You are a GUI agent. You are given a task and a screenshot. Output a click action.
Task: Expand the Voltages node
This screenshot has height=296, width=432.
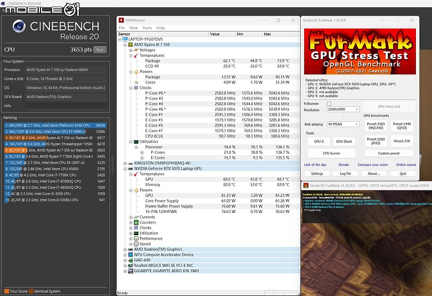[131, 50]
